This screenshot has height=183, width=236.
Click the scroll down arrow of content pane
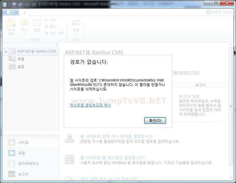tap(231, 178)
